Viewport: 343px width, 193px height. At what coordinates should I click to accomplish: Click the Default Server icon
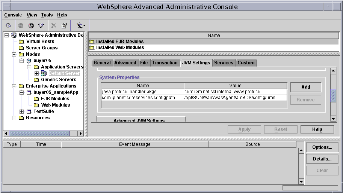pos(44,73)
